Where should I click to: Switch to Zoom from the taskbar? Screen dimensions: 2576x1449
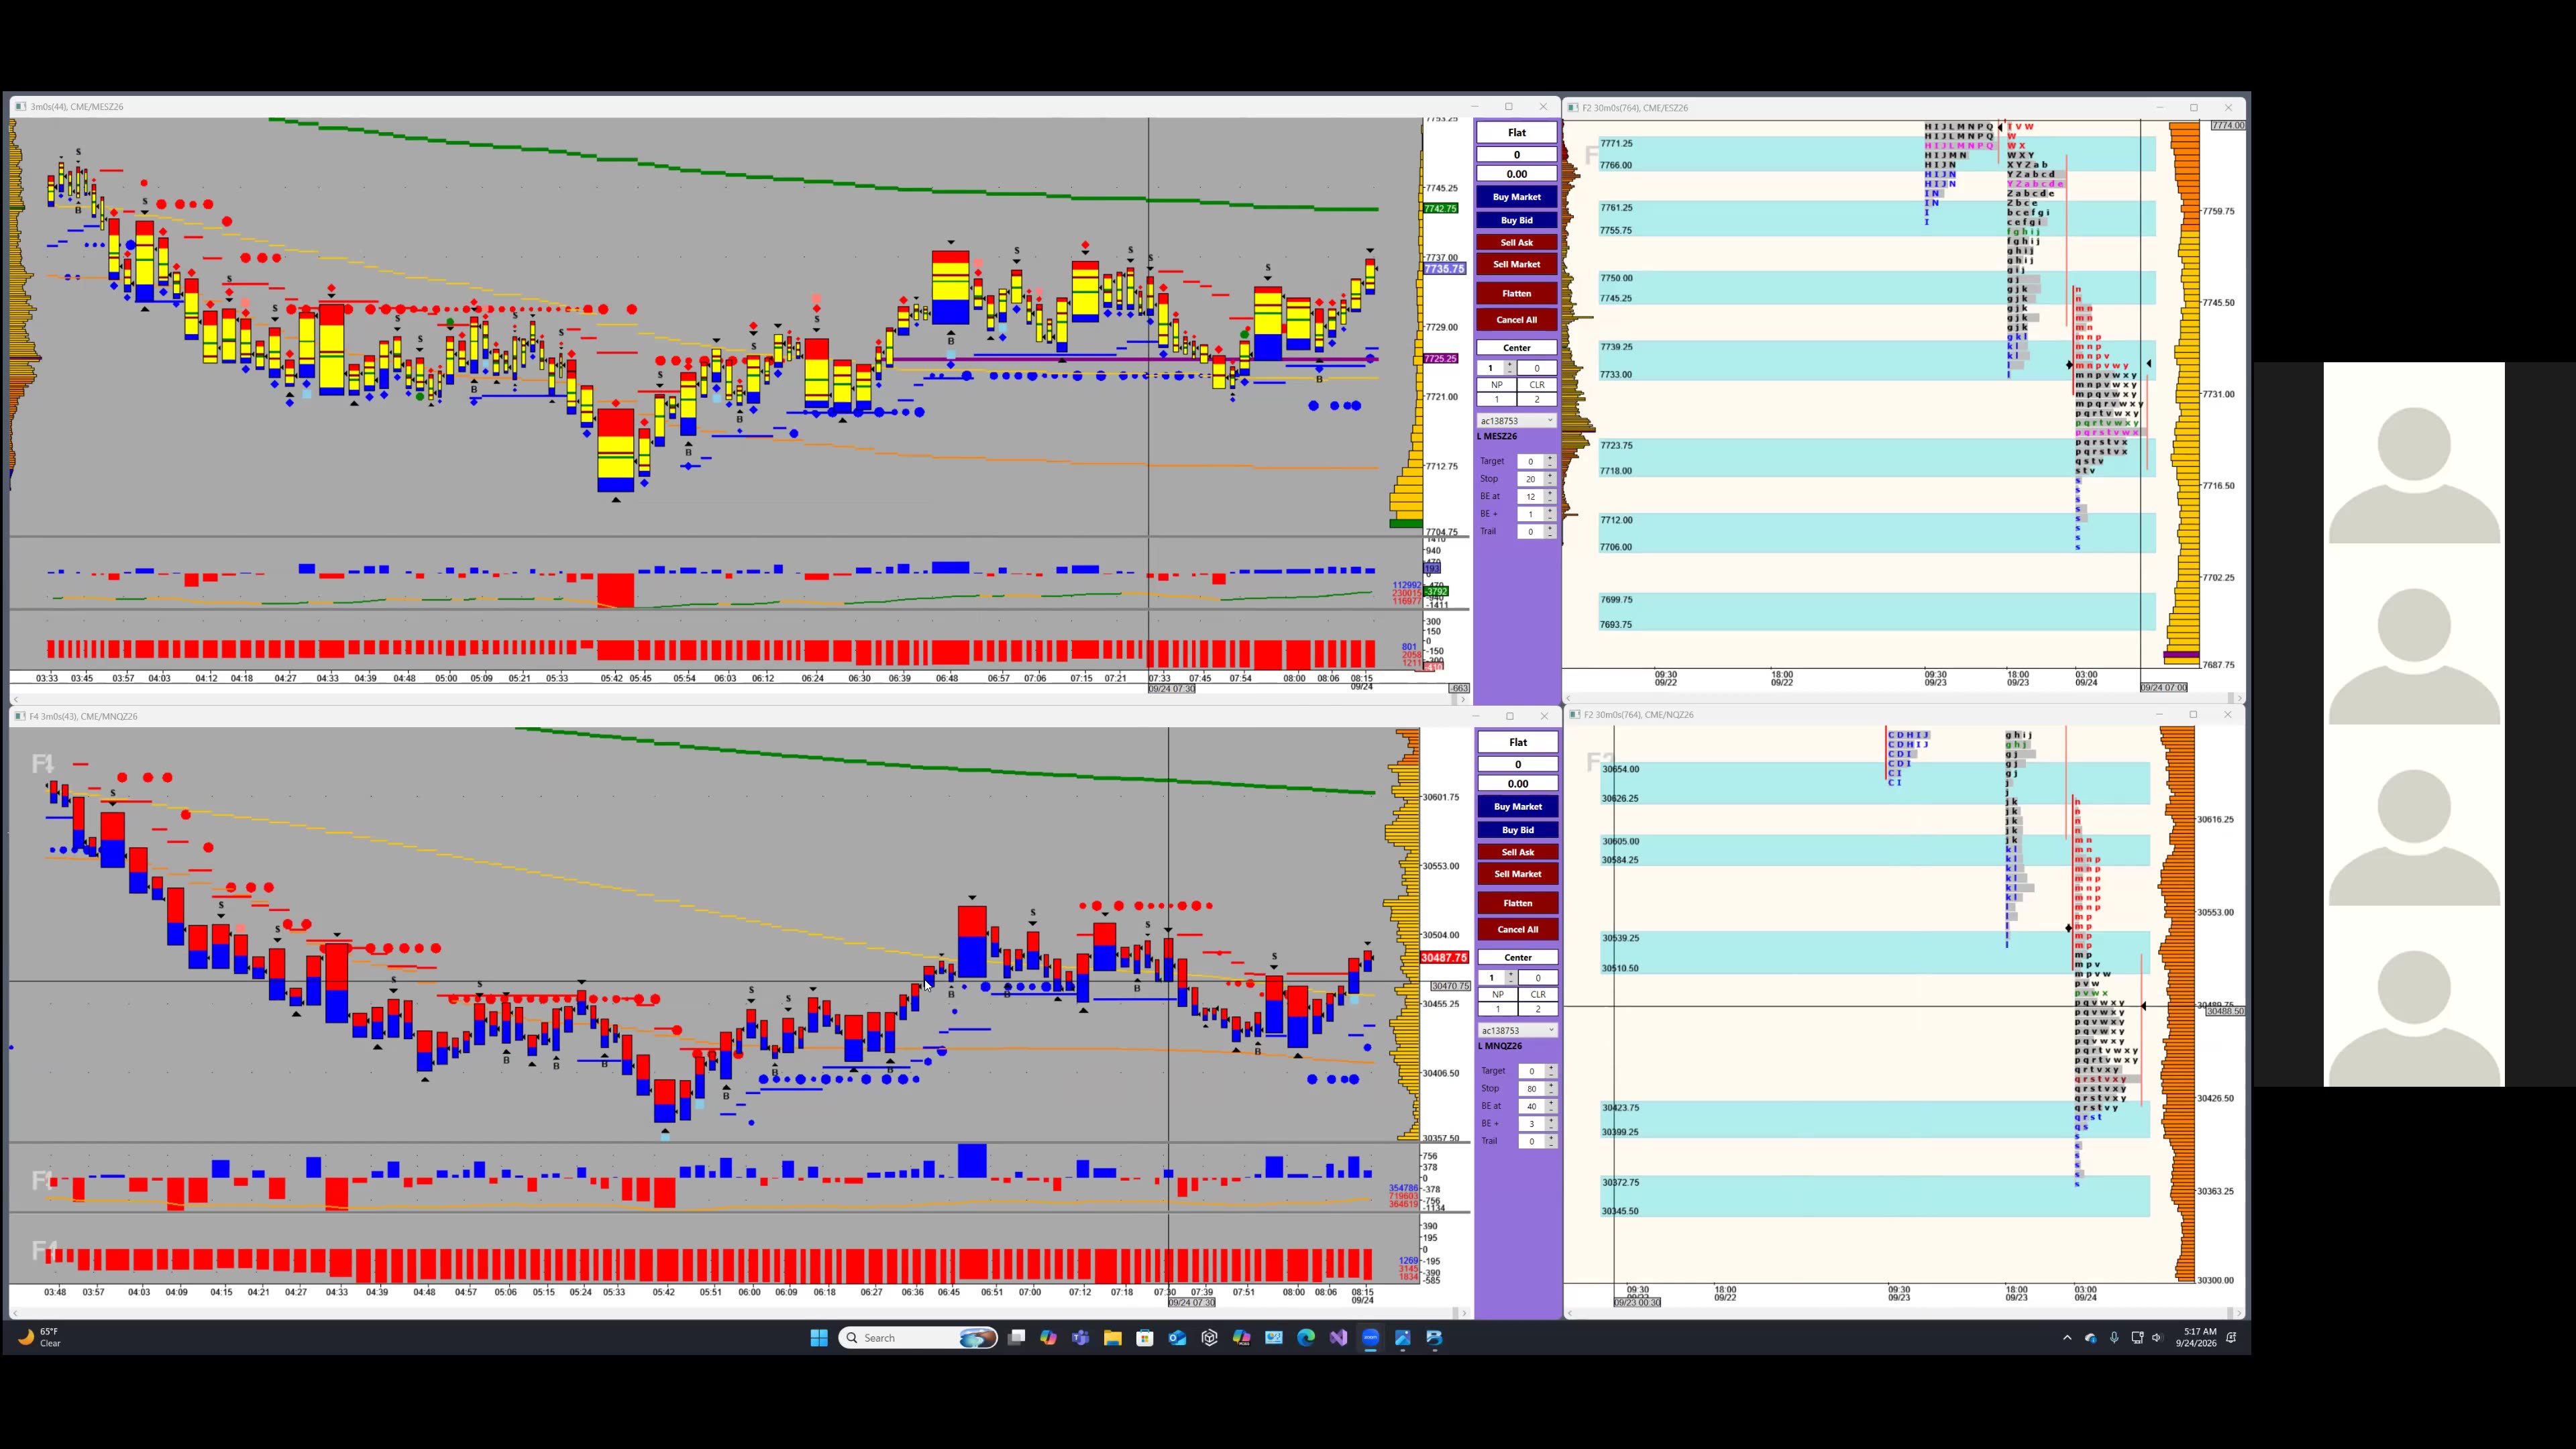point(1370,1338)
